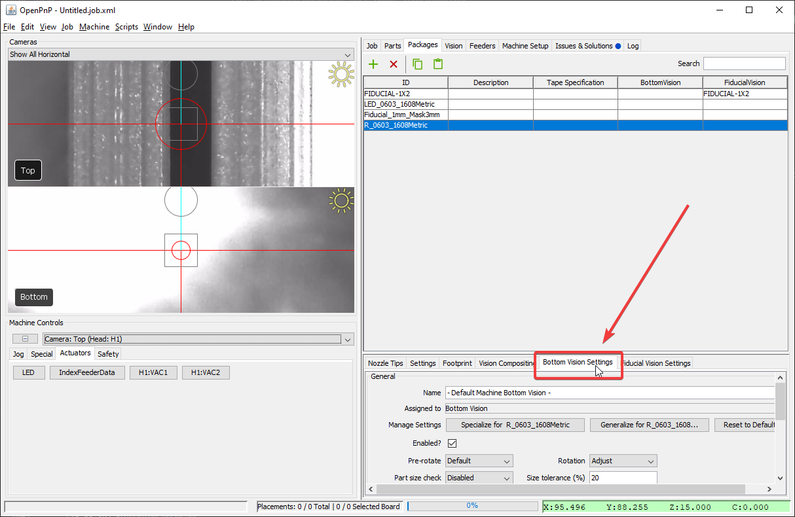This screenshot has height=517, width=795.
Task: Click the Issues & Solutions blue indicator
Action: coord(618,46)
